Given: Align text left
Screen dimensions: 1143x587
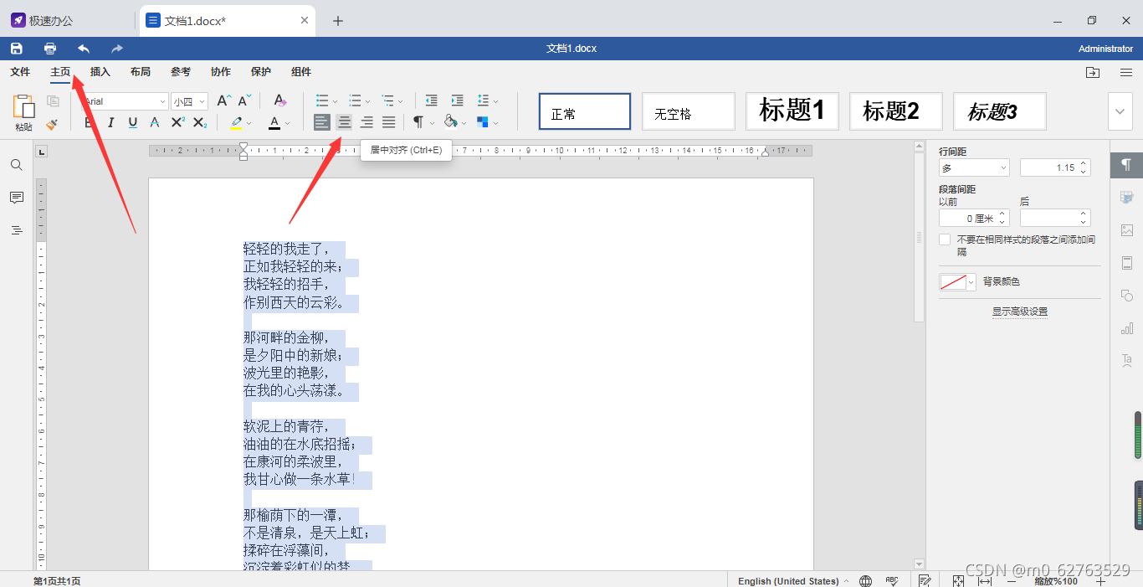Looking at the screenshot, I should click(x=322, y=122).
